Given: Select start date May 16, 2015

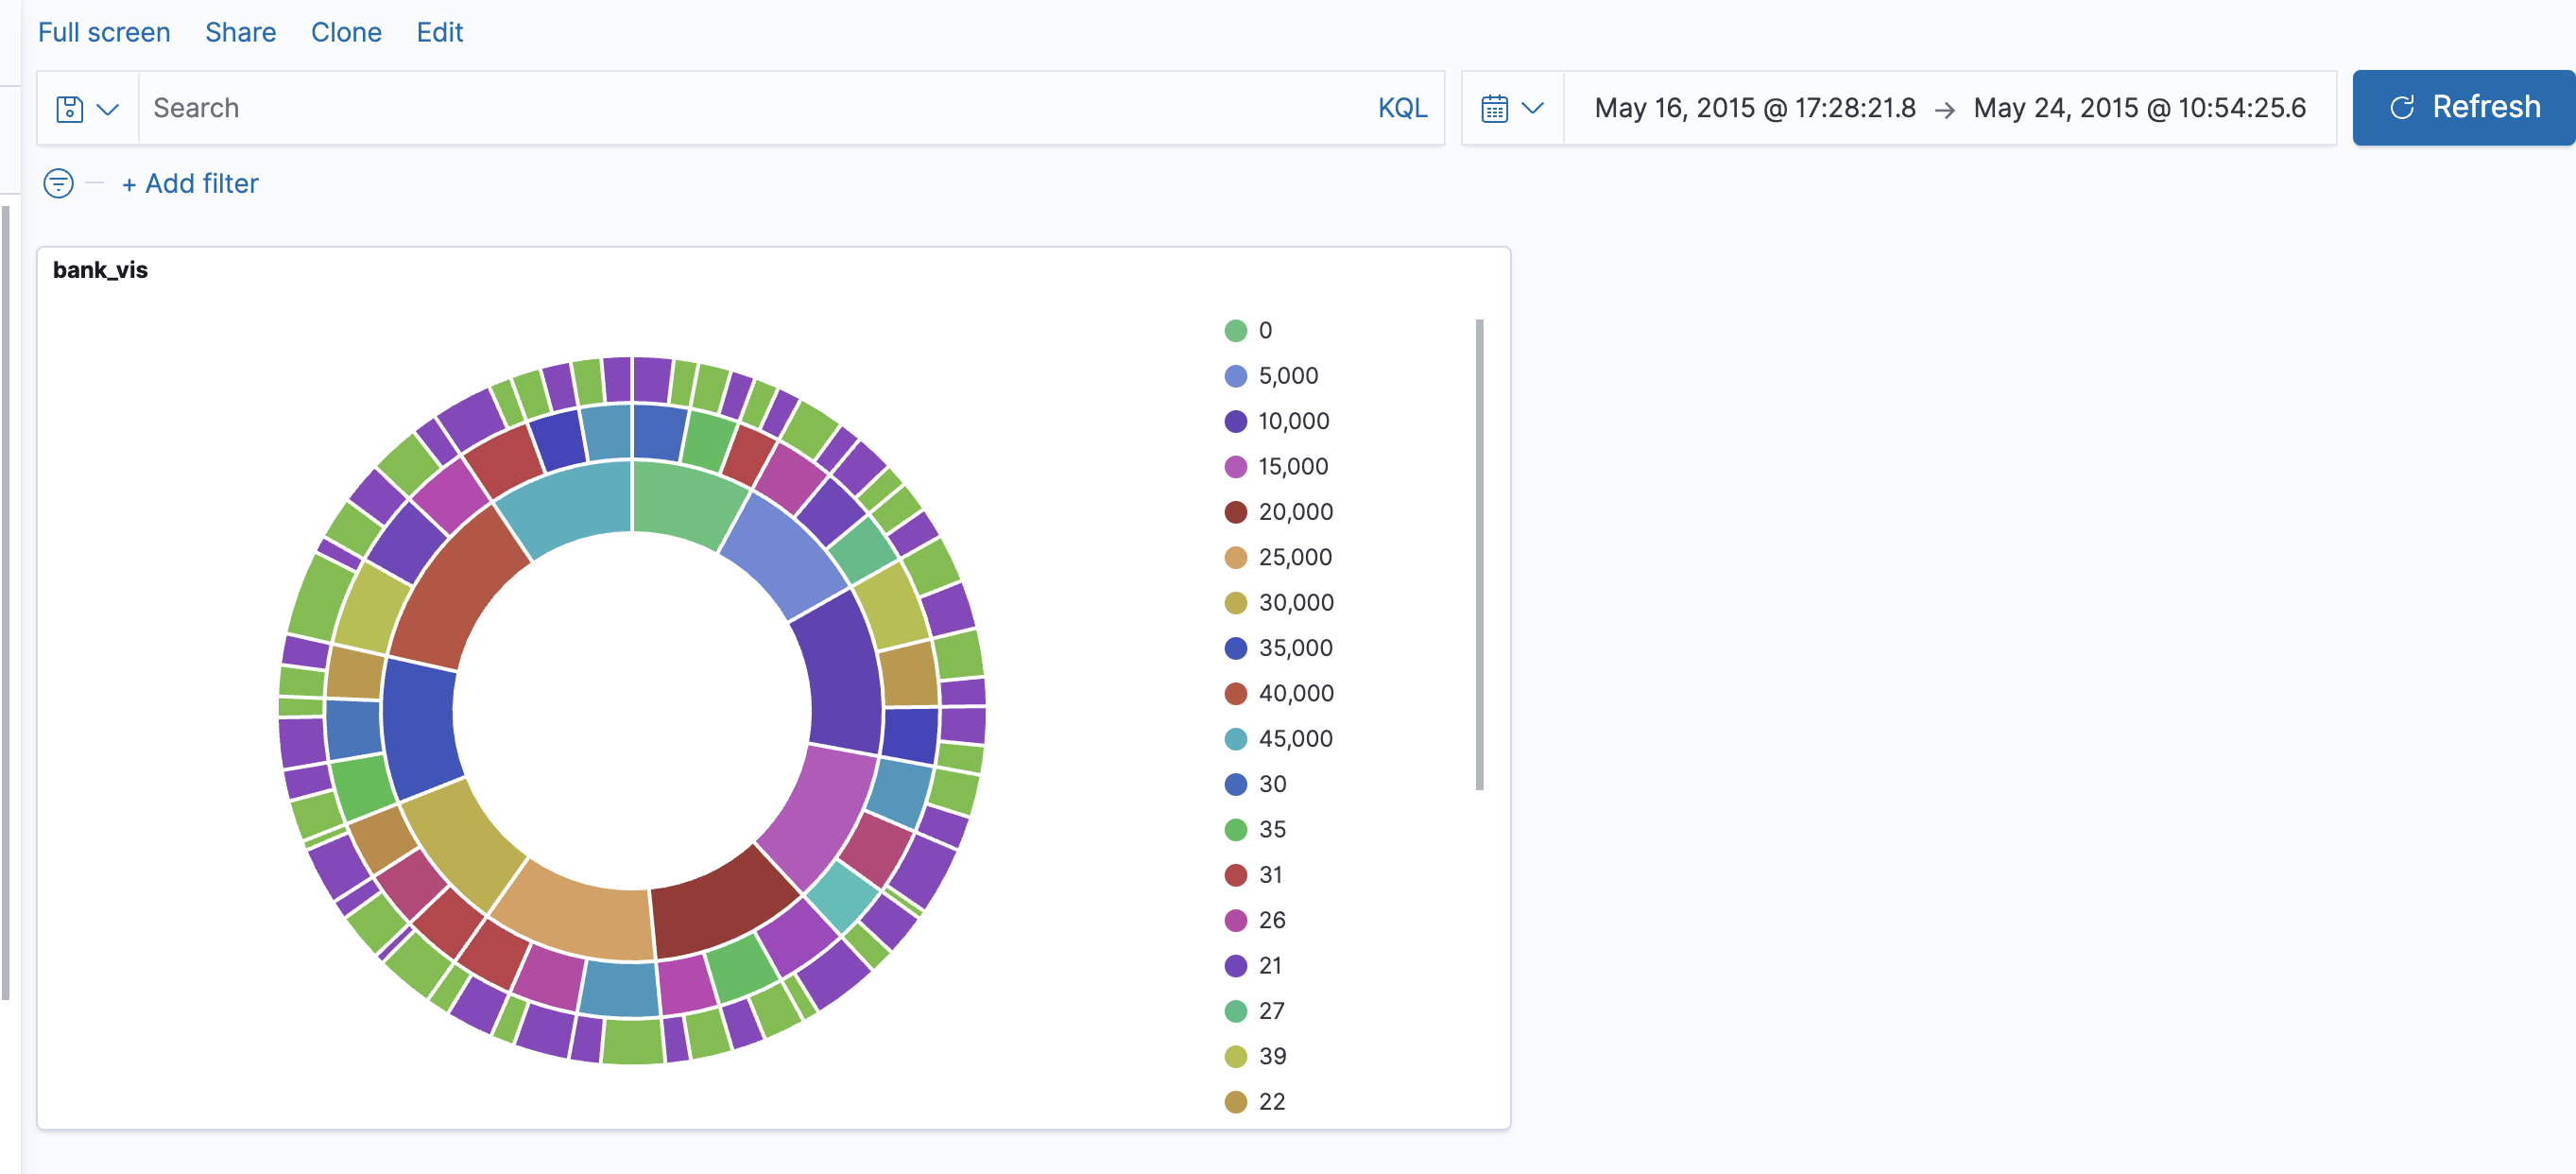Looking at the screenshot, I should [1755, 108].
